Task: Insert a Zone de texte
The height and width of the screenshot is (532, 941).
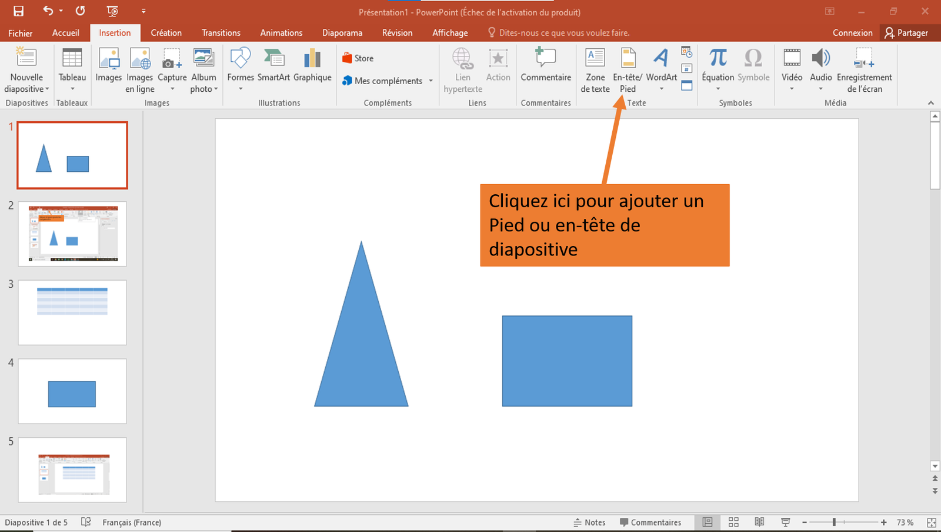Action: [x=594, y=69]
